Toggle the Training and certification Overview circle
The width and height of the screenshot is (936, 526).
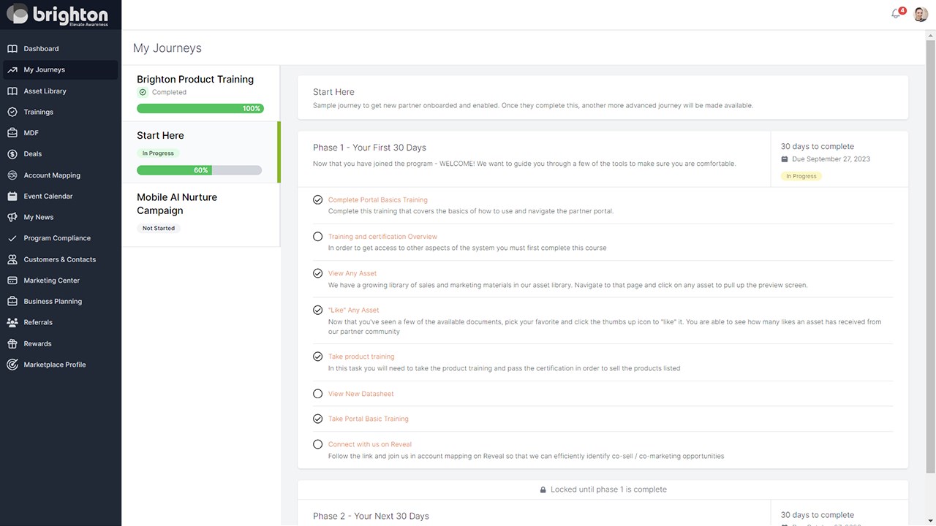tap(317, 237)
